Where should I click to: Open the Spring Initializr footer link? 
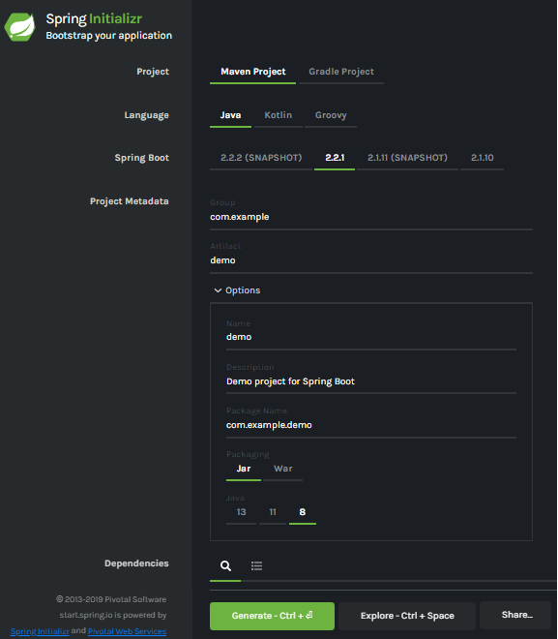pos(40,631)
